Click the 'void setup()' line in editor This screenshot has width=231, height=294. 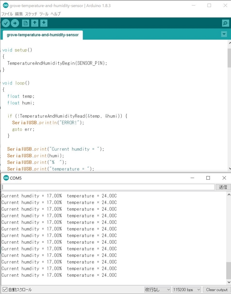tap(17, 50)
